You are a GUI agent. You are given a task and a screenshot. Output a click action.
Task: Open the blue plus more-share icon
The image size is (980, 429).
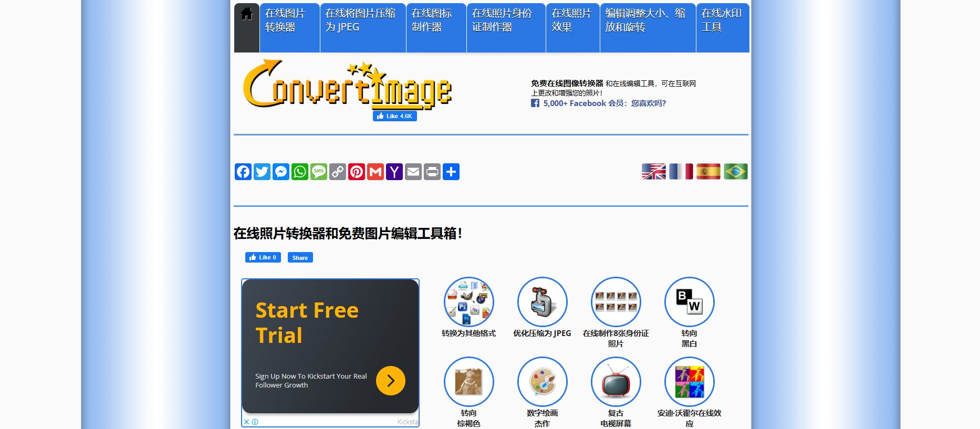click(451, 172)
